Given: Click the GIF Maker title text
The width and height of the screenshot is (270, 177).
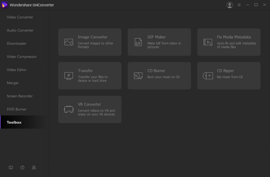Looking at the screenshot, I should pyautogui.click(x=157, y=37).
